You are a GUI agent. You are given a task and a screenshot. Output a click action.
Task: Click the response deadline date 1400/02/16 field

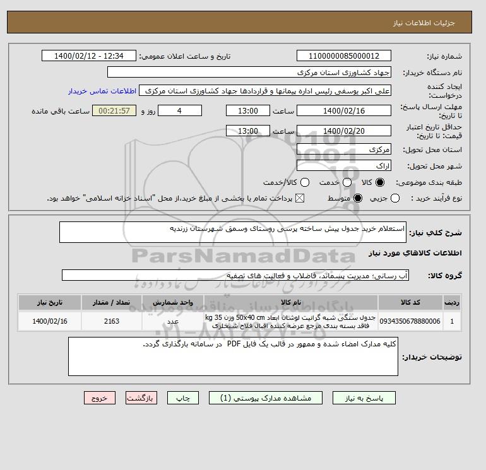[344, 110]
